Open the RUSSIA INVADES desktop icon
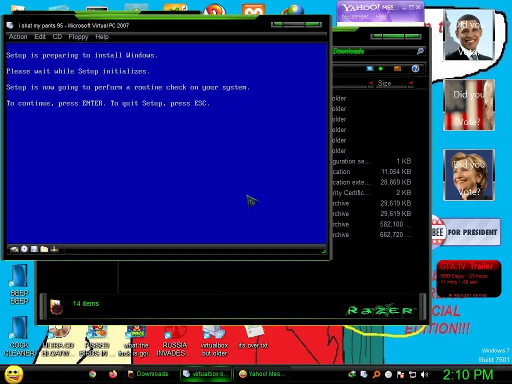 pos(174,341)
